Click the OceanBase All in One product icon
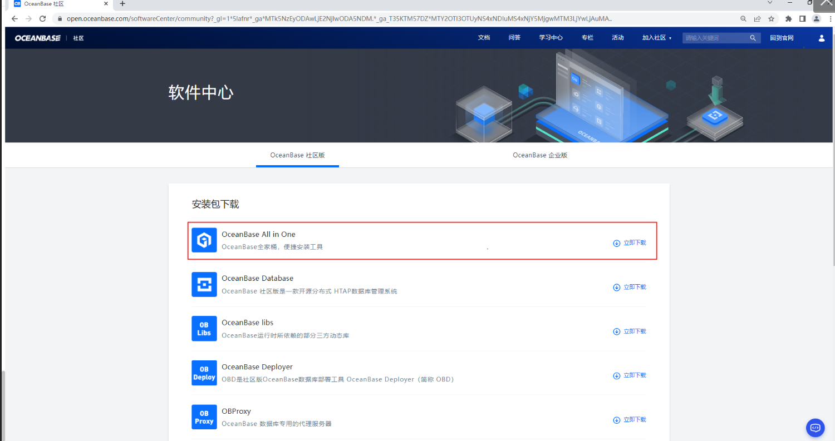This screenshot has height=441, width=835. coord(204,240)
